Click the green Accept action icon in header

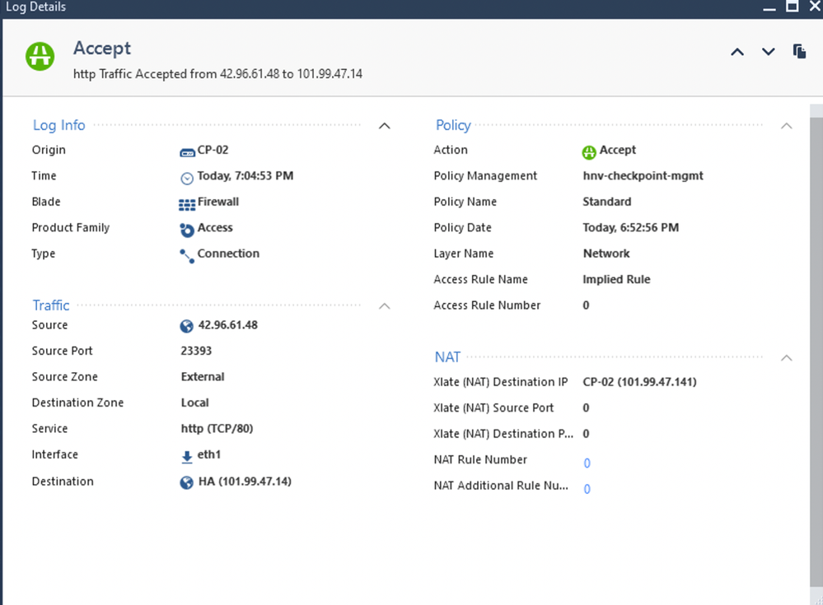click(x=40, y=56)
